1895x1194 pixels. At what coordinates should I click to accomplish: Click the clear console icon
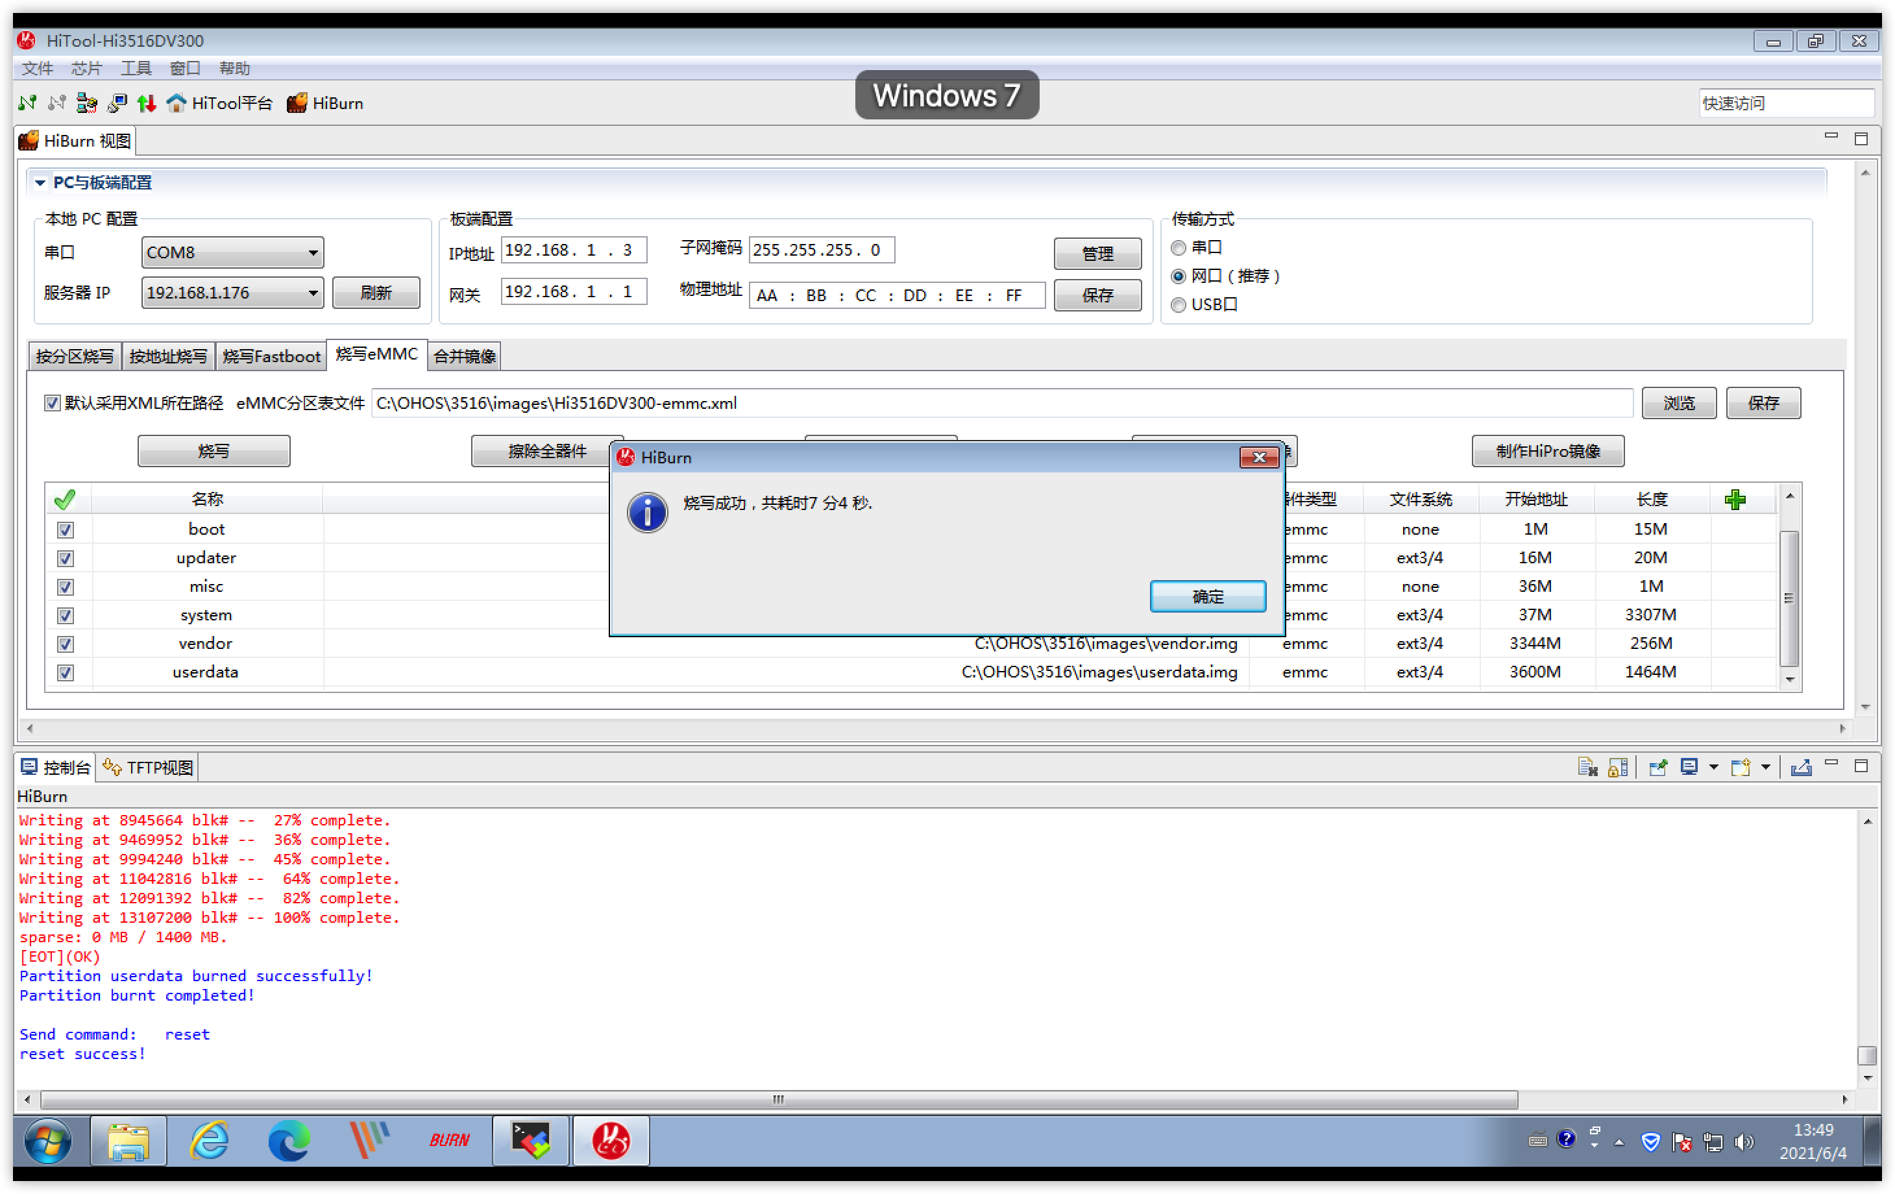click(x=1588, y=766)
